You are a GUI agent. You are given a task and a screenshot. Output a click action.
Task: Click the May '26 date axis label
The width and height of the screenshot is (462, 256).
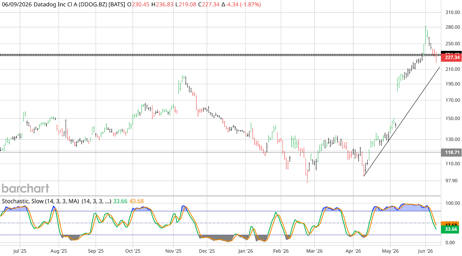(x=390, y=251)
